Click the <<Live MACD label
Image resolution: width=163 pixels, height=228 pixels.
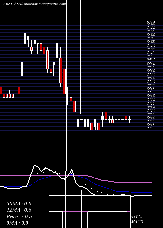pyautogui.click(x=137, y=220)
